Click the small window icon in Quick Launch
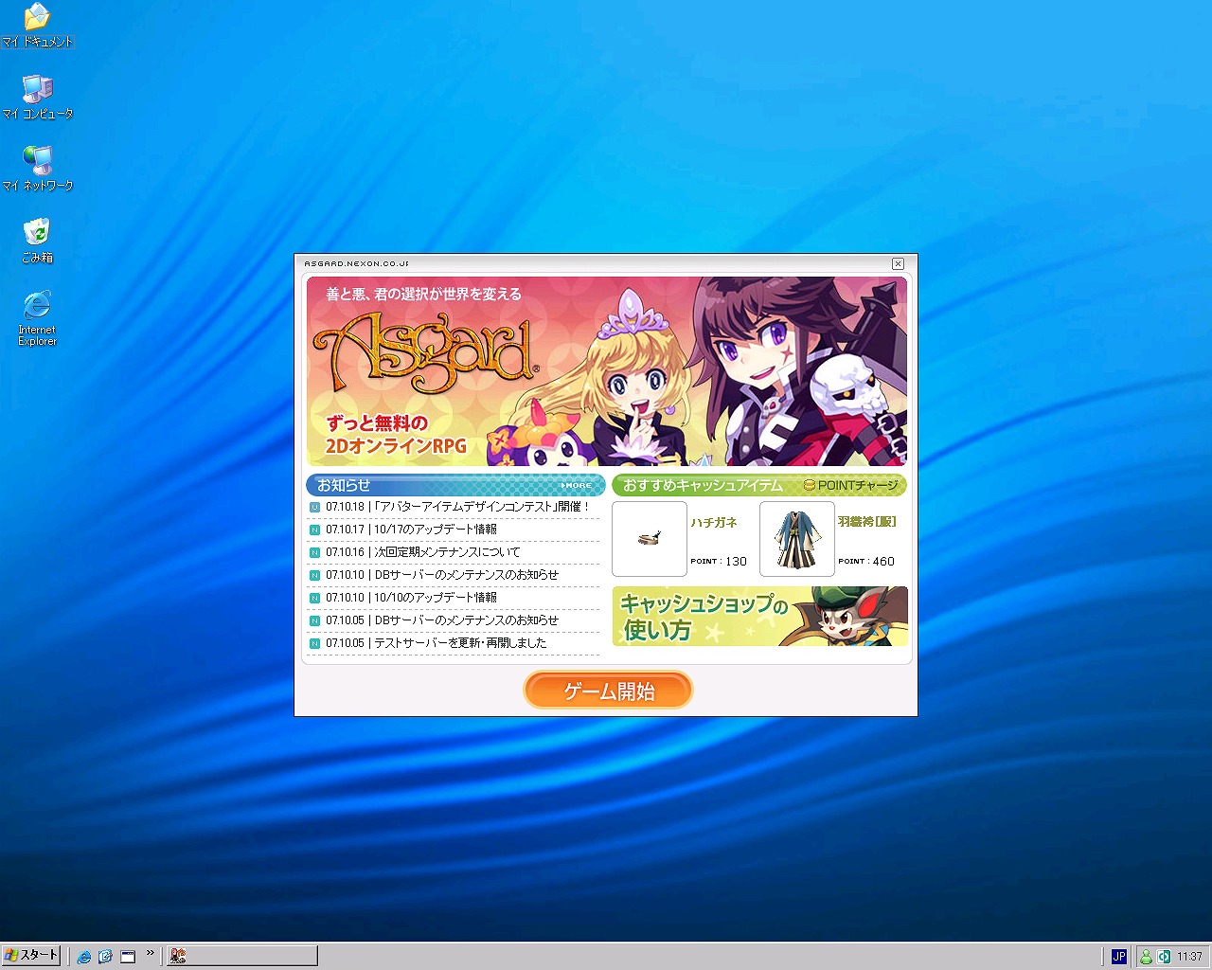The width and height of the screenshot is (1212, 970). [128, 957]
